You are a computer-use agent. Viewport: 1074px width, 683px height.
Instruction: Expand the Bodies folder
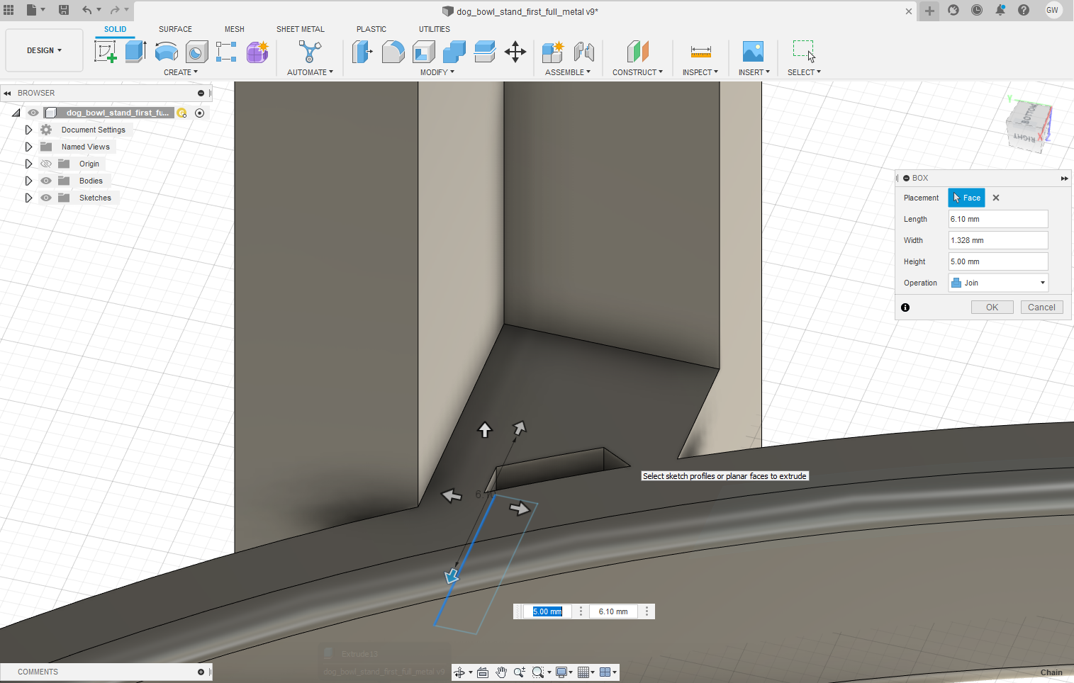pyautogui.click(x=28, y=181)
